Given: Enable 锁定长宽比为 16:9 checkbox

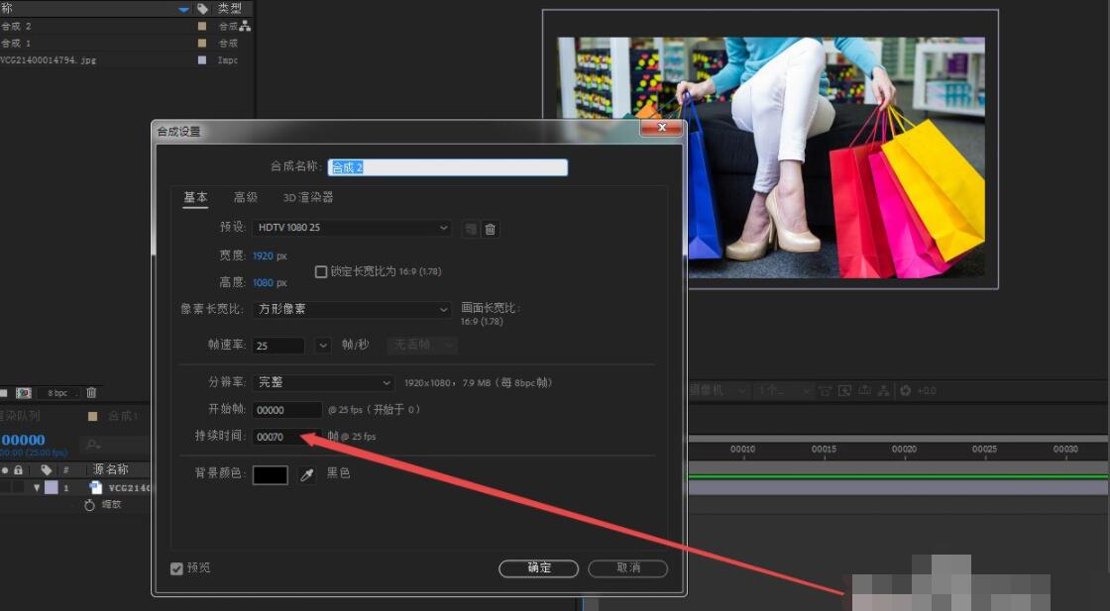Looking at the screenshot, I should click(320, 271).
